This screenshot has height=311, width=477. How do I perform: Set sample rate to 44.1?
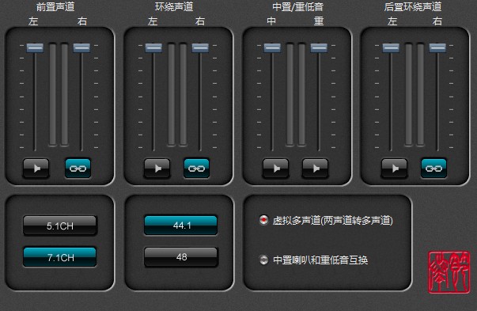click(180, 226)
